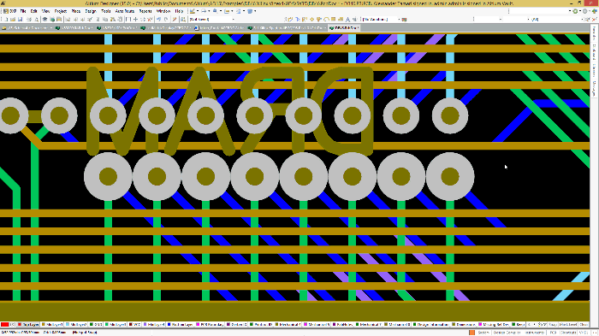This screenshot has height=336, width=599.
Task: Click the Snap button in layer bar
Action: [553, 325]
